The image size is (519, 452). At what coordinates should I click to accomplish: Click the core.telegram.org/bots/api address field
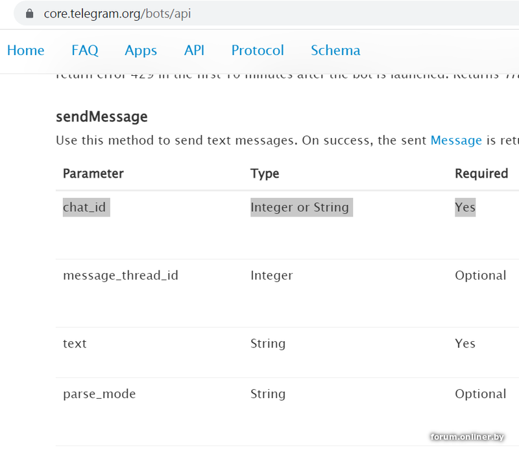pyautogui.click(x=117, y=14)
